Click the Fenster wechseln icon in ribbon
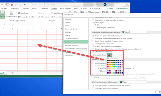The width and height of the screenshot is (161, 96). [113, 12]
